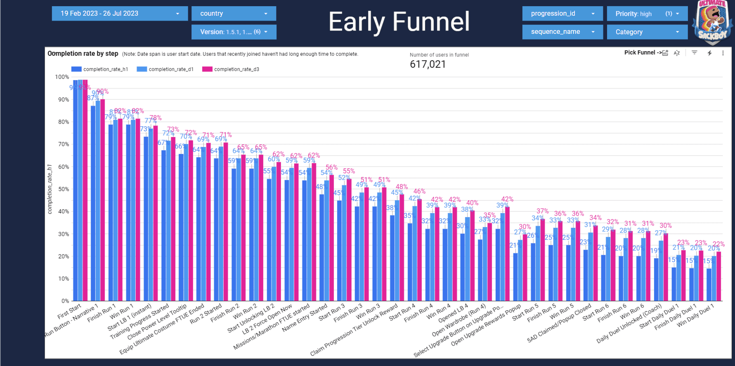Click the 617,021 users count

tap(428, 64)
